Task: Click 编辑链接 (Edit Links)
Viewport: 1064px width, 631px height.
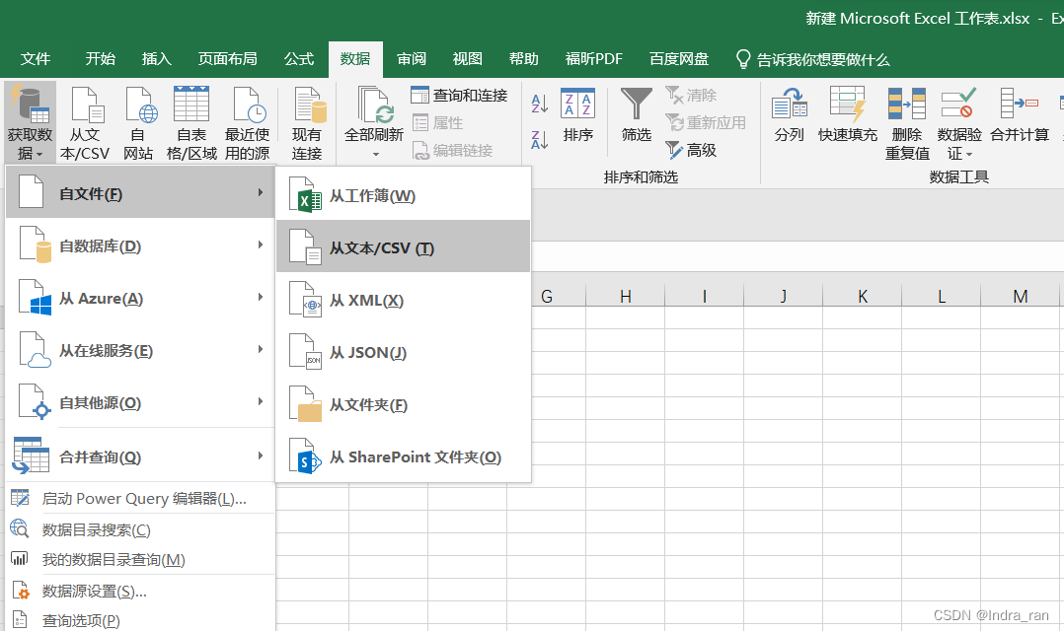Action: coord(452,151)
